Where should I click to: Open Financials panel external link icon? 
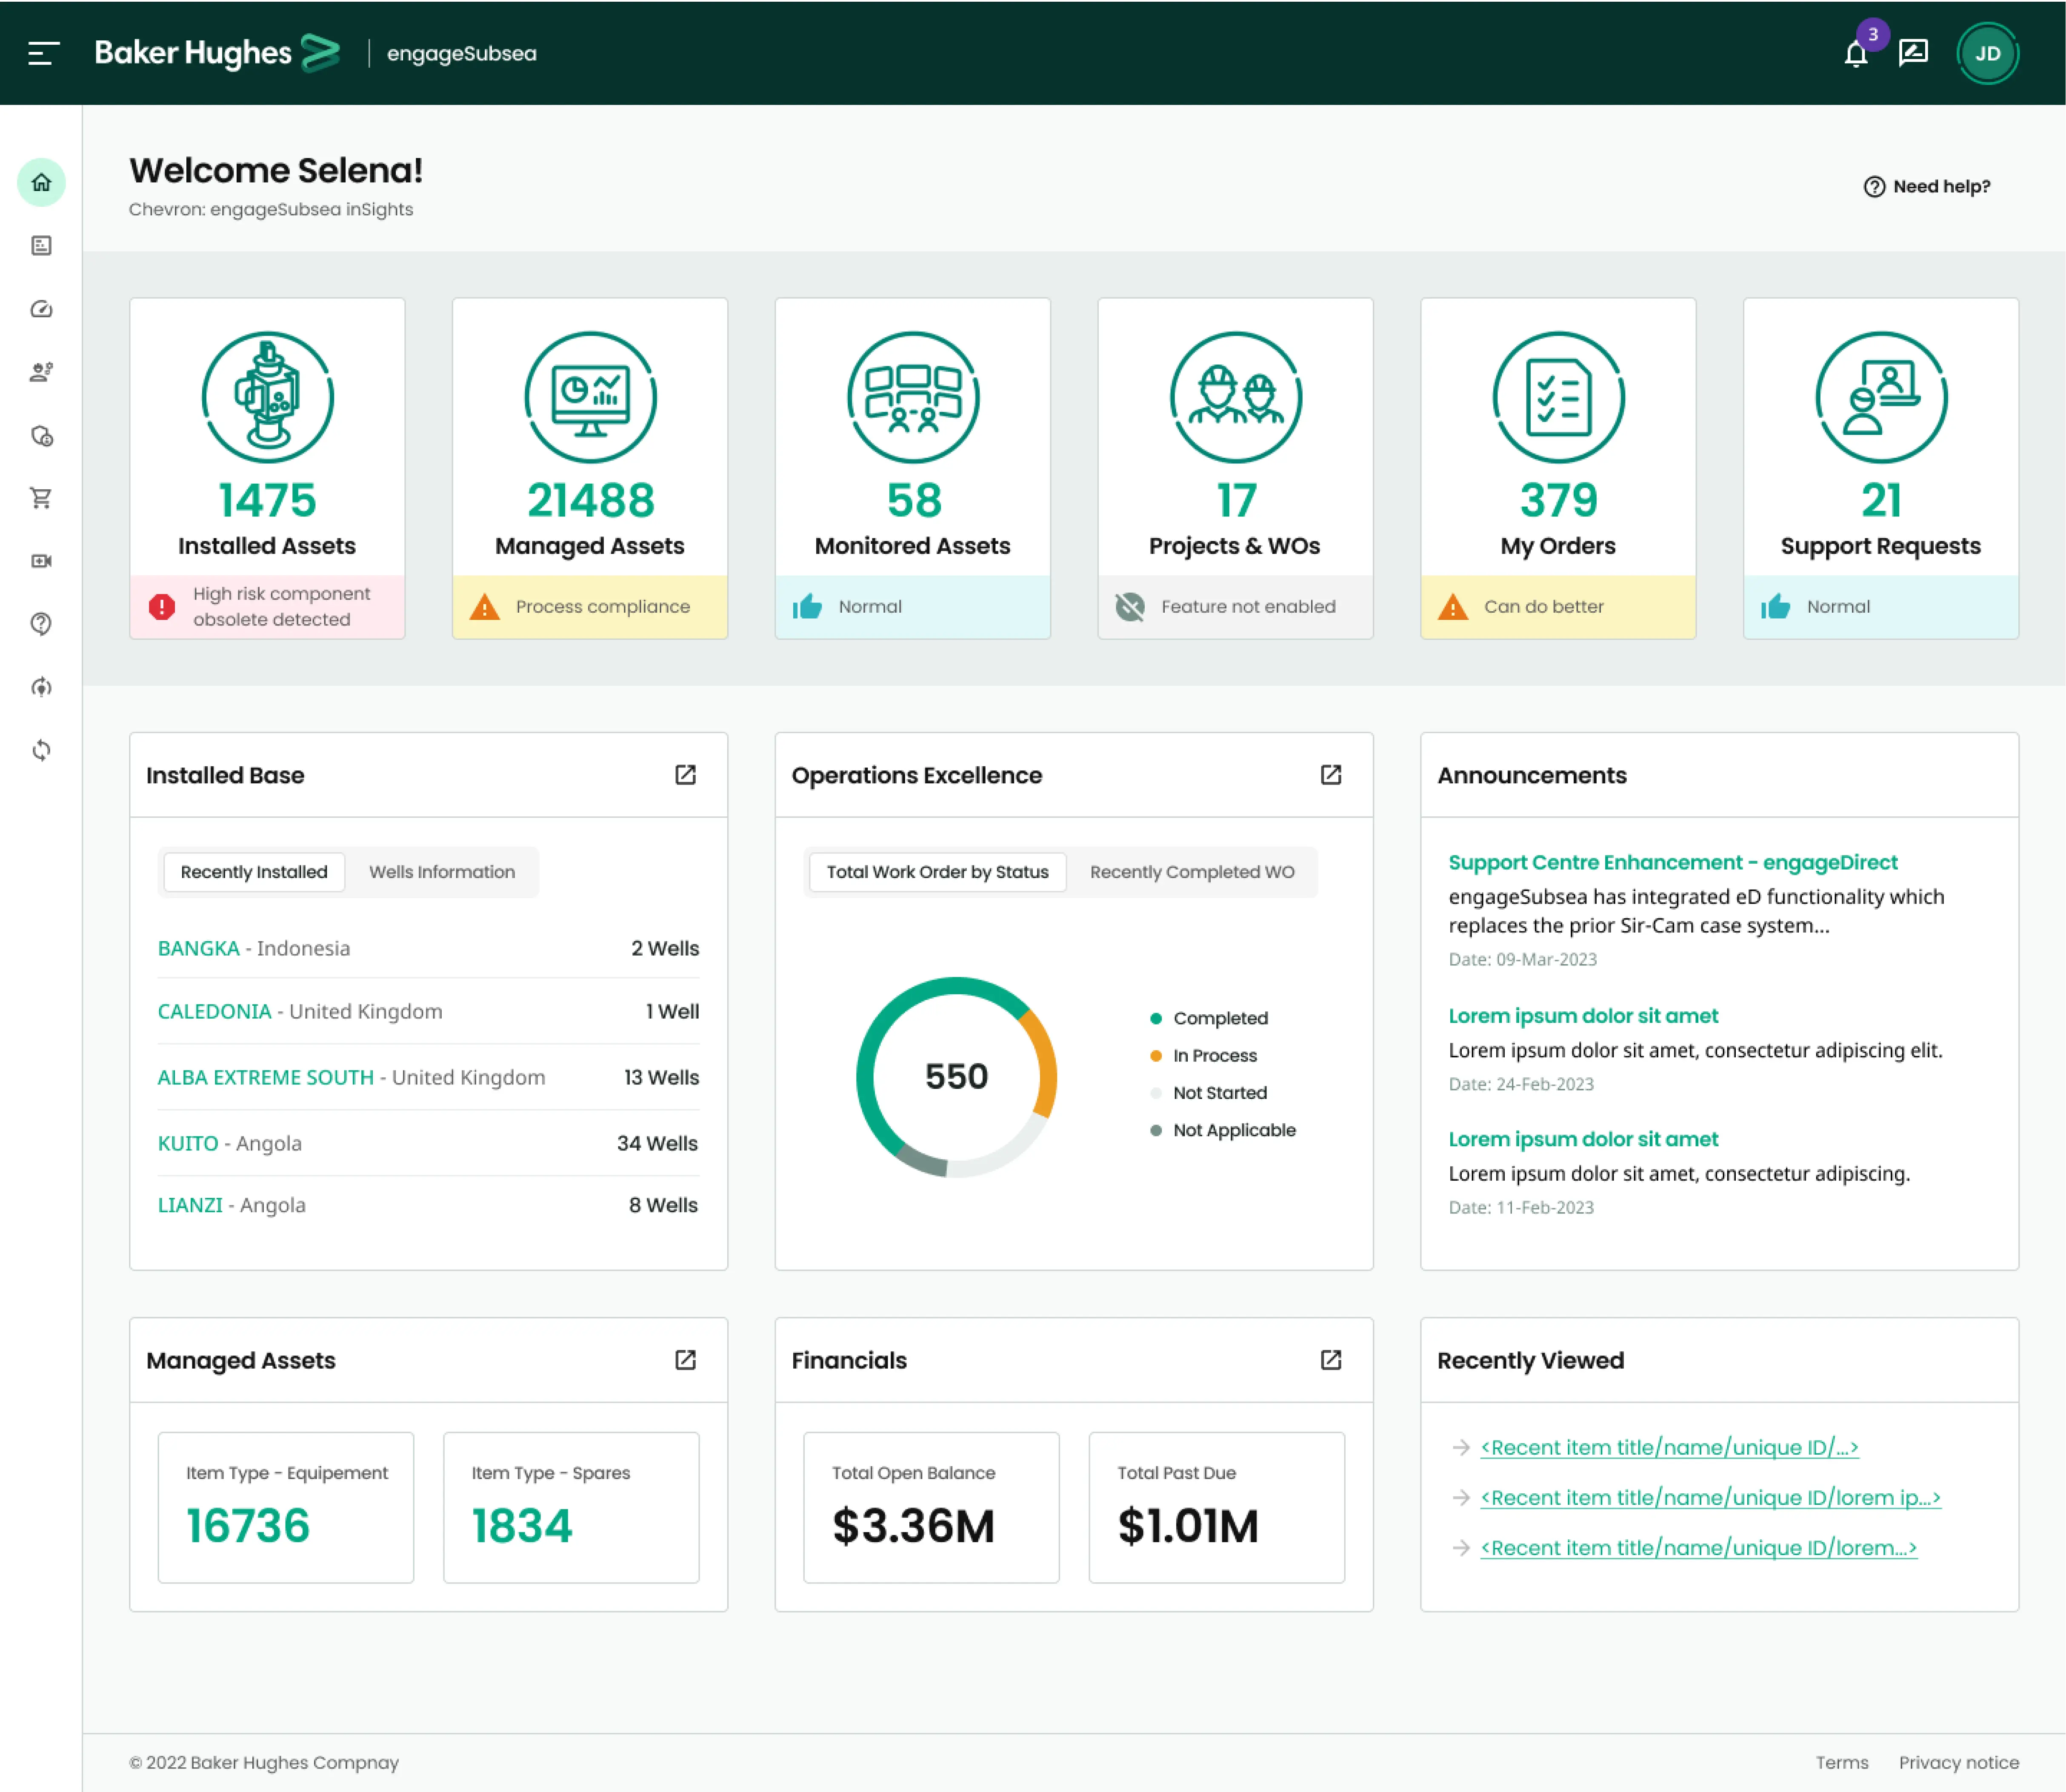(x=1331, y=1360)
